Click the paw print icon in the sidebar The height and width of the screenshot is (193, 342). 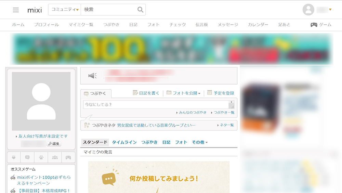[41, 157]
